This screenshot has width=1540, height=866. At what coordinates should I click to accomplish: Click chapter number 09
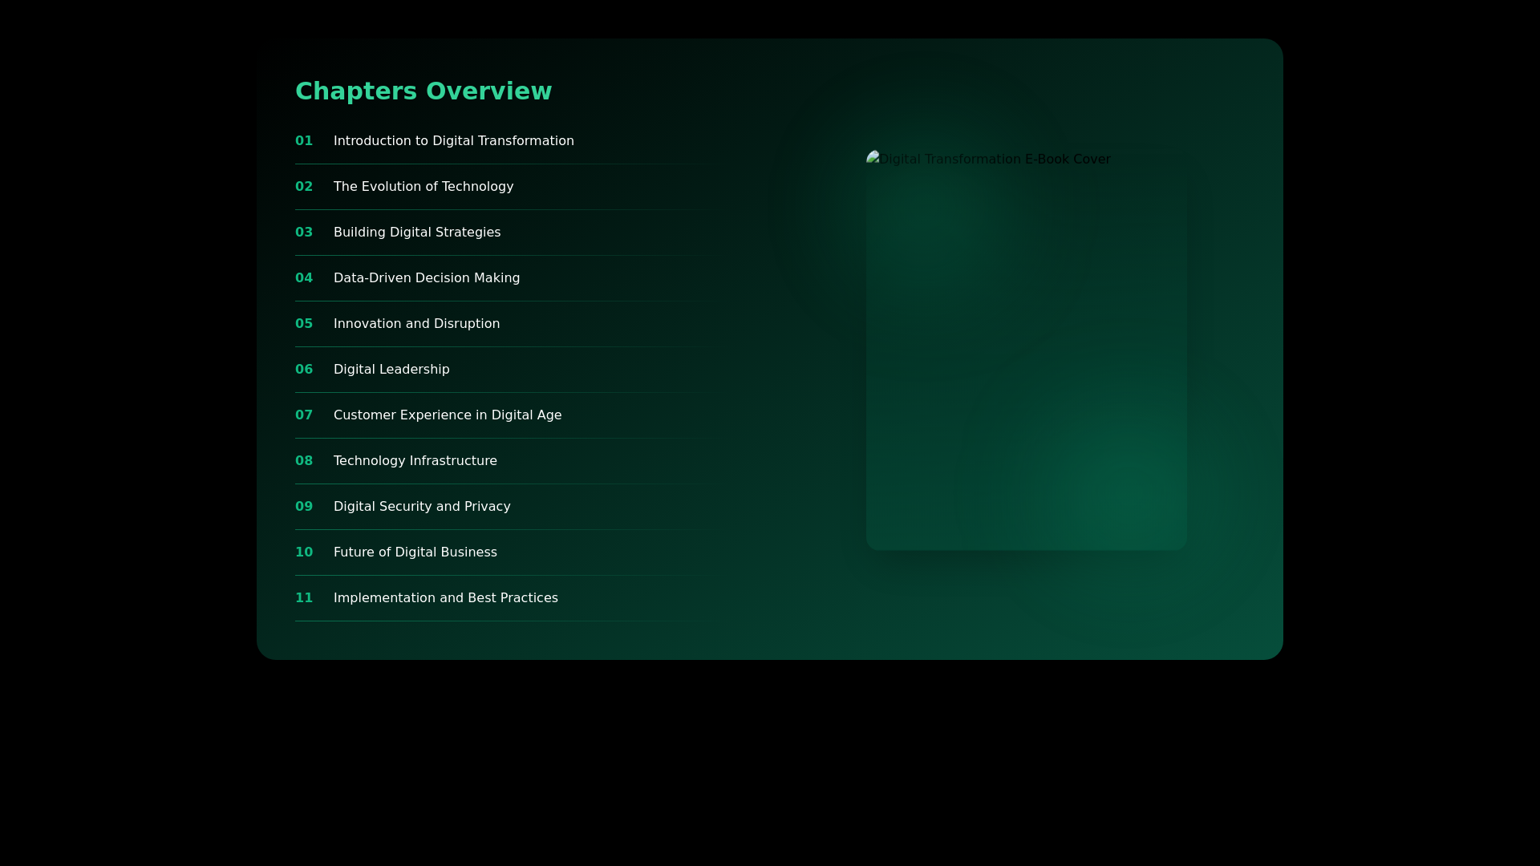point(304,506)
